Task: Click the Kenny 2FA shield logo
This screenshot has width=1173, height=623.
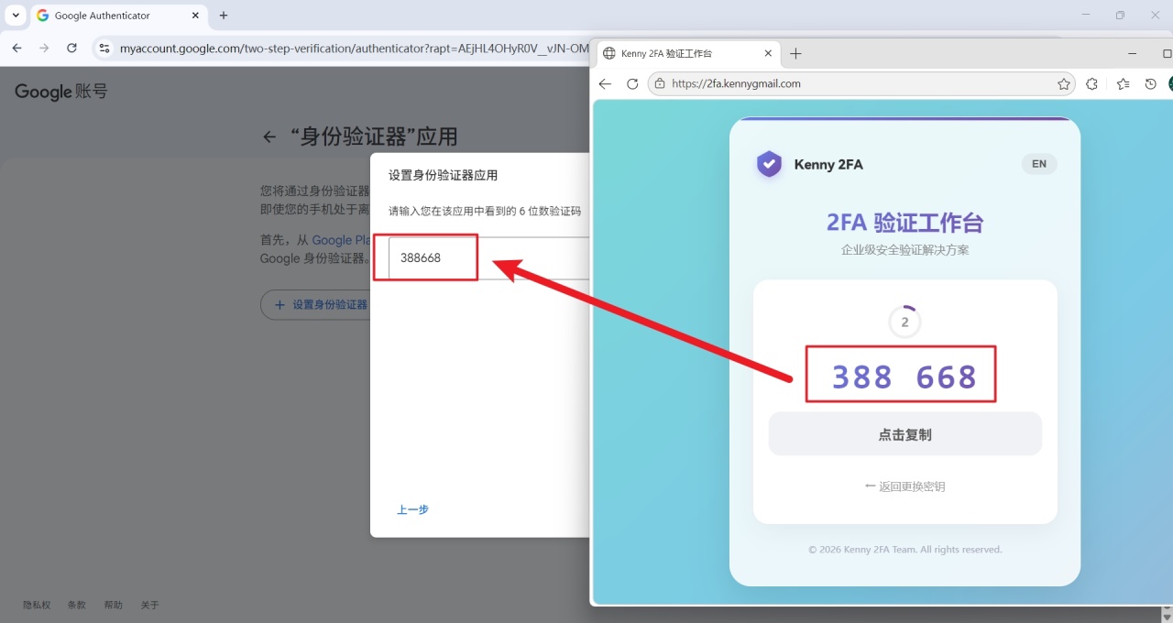Action: (x=769, y=164)
